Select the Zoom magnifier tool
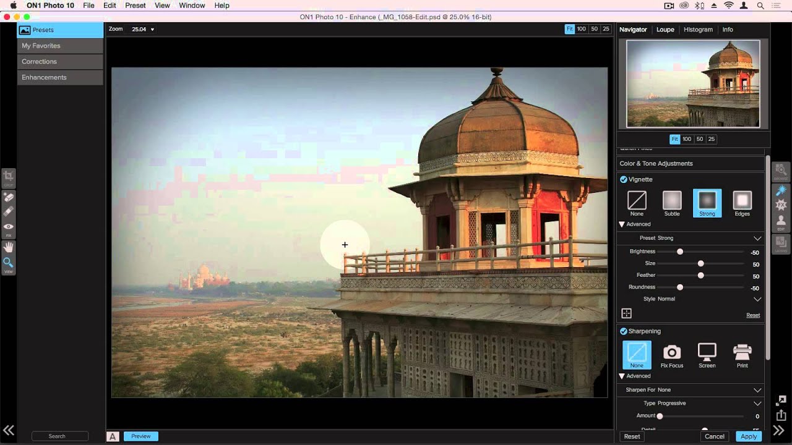This screenshot has height=445, width=792. 9,263
